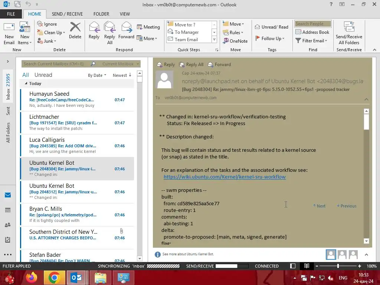Open the Sent folder shortcut

pyautogui.click(x=8, y=111)
